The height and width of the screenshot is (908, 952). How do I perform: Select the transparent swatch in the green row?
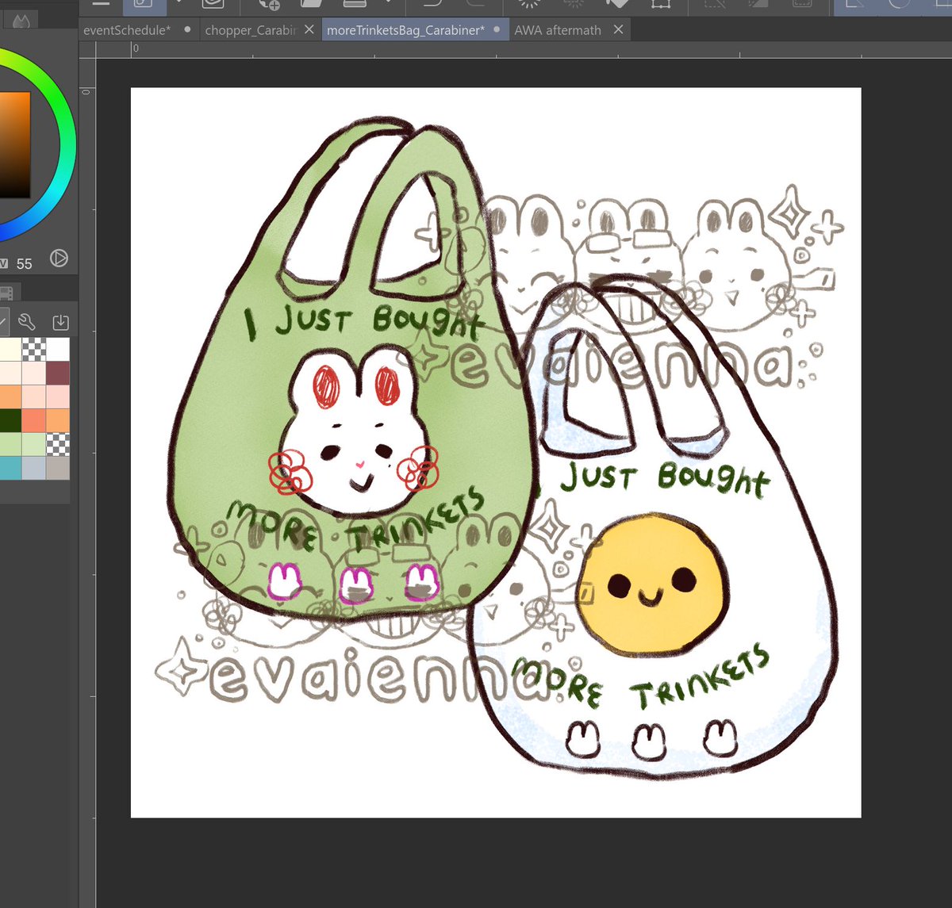[58, 444]
